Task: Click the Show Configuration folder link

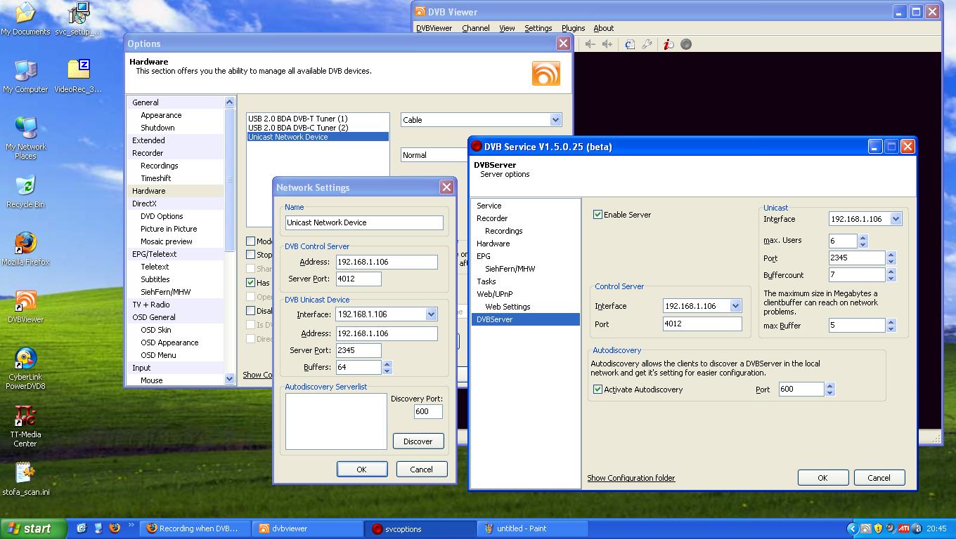Action: click(631, 478)
